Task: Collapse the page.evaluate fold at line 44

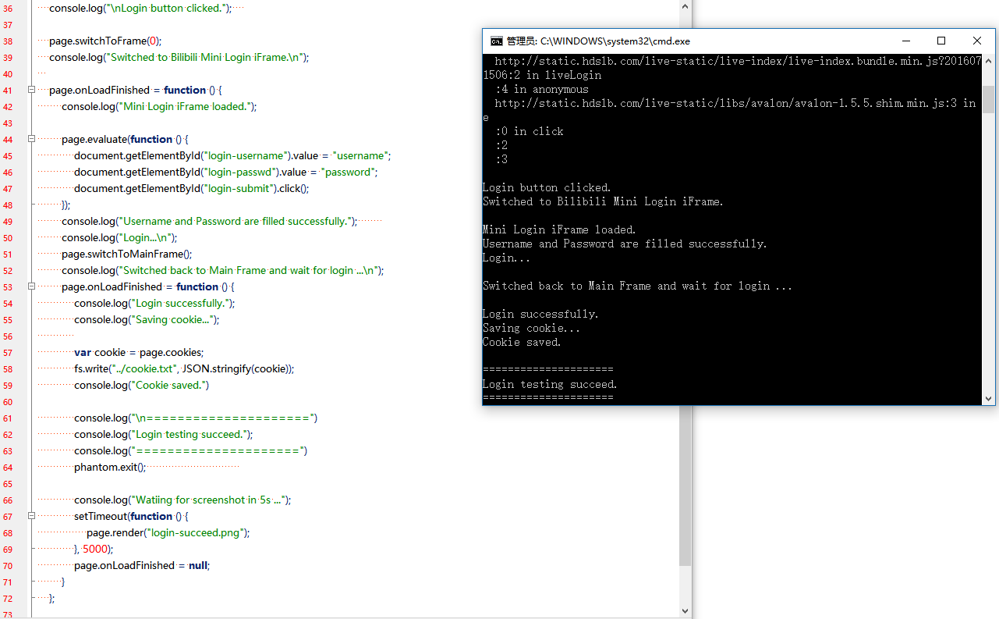Action: tap(32, 139)
